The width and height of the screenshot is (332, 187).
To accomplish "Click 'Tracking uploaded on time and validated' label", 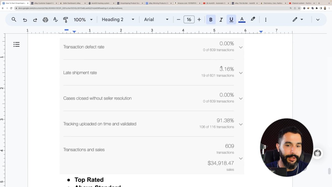I will (100, 124).
